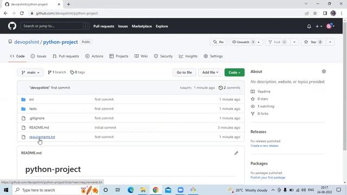347x195 pixels.
Task: Click Go to file button
Action: point(184,72)
